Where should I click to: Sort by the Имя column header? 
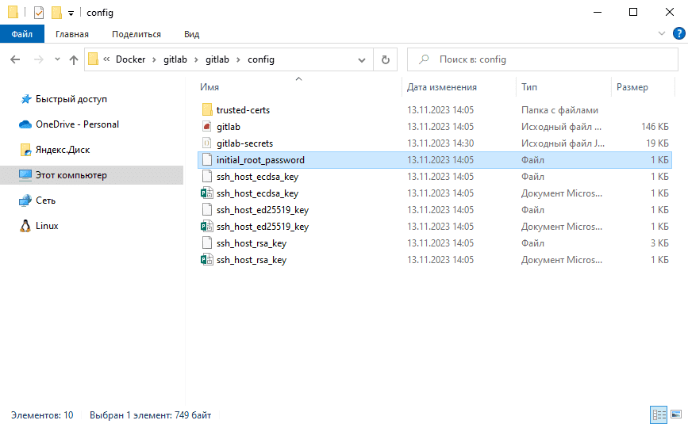[209, 87]
